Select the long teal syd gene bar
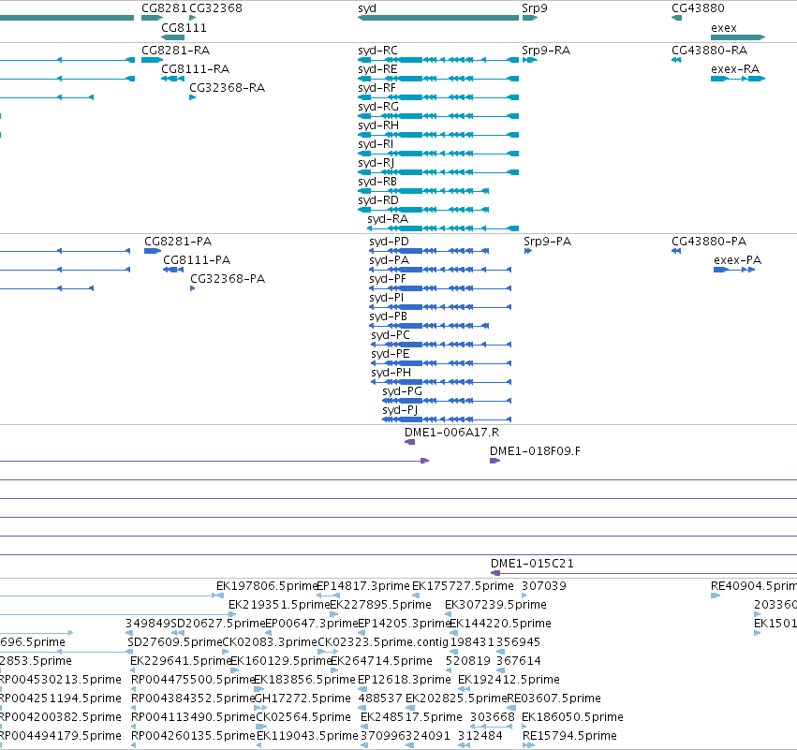 [438, 18]
